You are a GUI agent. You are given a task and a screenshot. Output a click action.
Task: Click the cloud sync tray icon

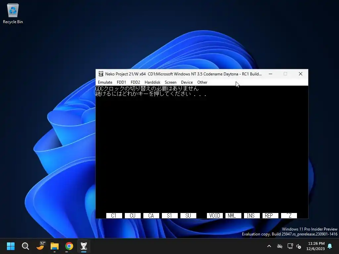[x=280, y=246]
